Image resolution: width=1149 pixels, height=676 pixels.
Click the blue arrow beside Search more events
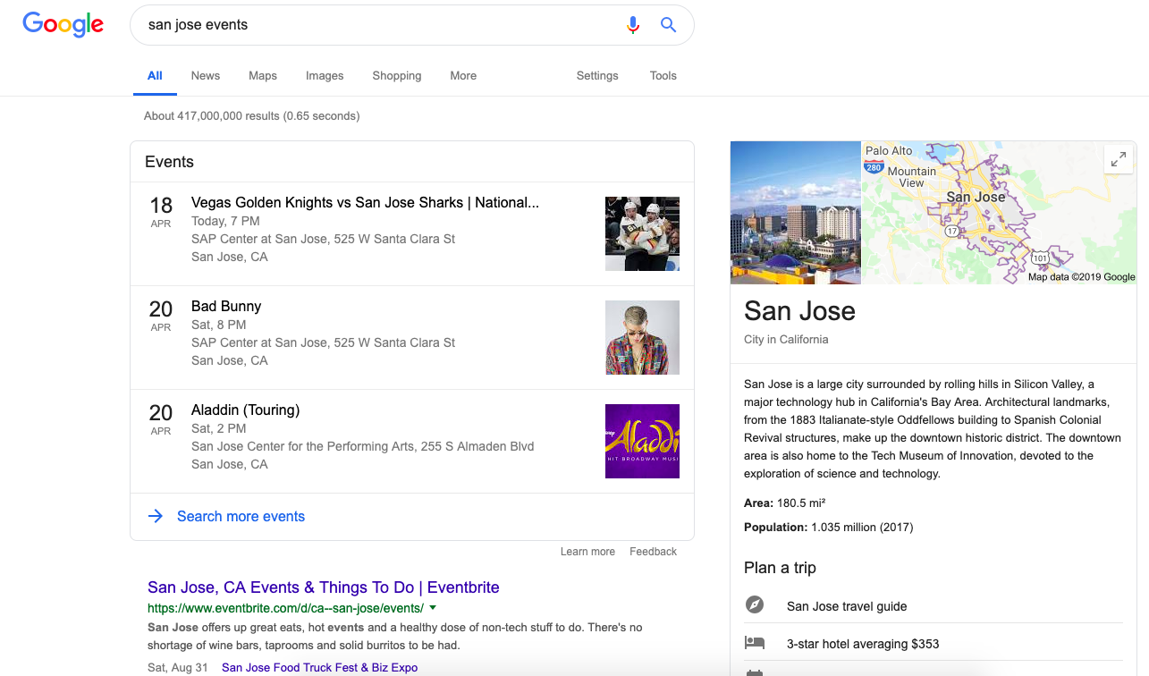[156, 517]
